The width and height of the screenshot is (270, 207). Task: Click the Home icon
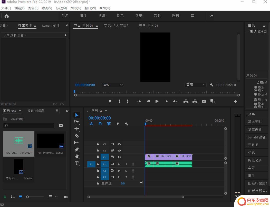[7, 16]
